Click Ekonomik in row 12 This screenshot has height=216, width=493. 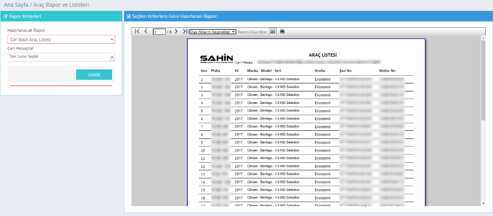tap(323, 166)
